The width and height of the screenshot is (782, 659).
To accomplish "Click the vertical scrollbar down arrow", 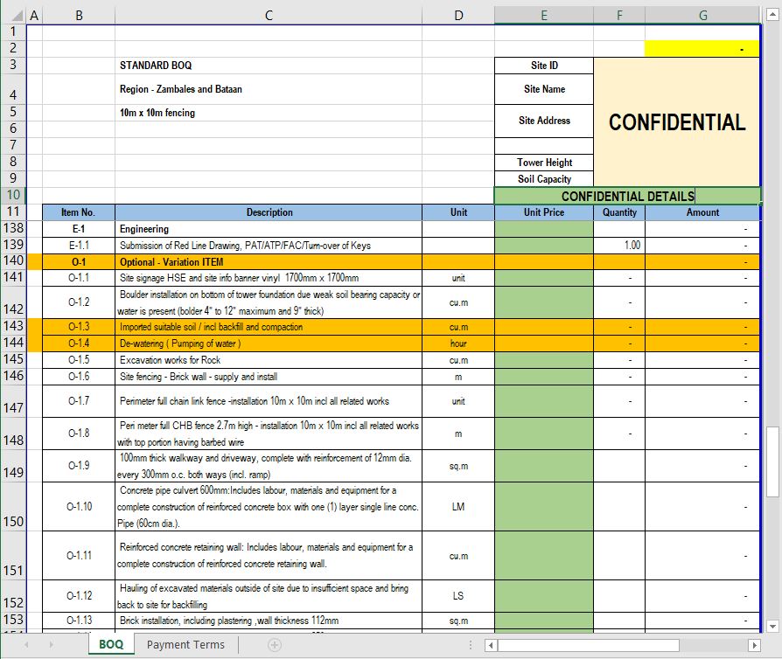I will (772, 627).
